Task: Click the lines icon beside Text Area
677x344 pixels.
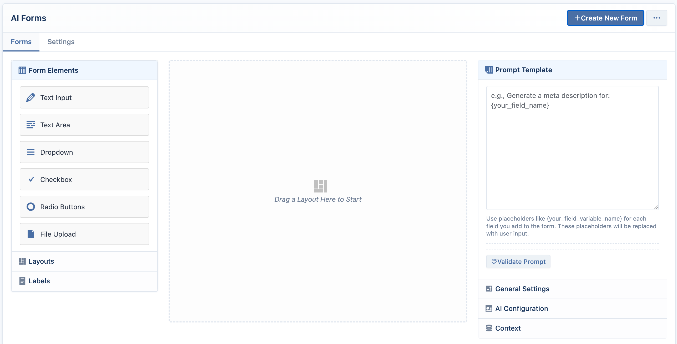Action: point(31,125)
